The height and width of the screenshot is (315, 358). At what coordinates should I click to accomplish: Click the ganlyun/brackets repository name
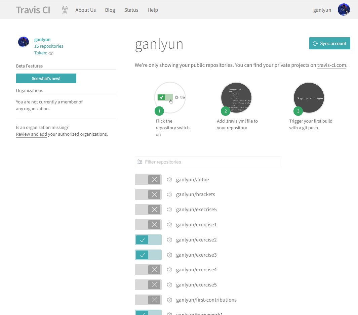pos(195,194)
